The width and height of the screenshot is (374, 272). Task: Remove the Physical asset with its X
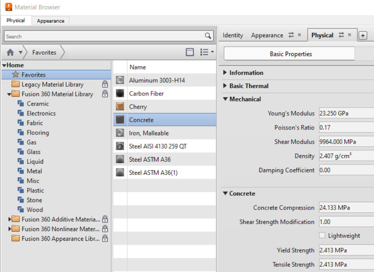click(349, 35)
